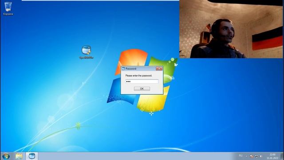Open the Windows Start menu orb

pos(6,156)
